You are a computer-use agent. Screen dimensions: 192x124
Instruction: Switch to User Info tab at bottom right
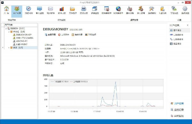(177, 104)
